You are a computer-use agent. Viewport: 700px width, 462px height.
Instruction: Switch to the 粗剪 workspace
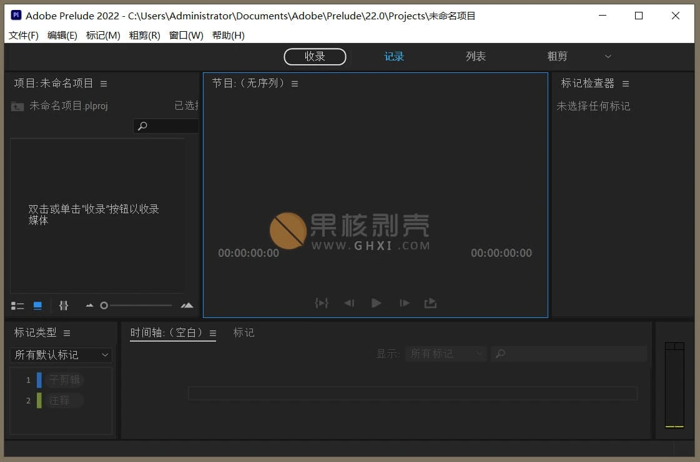pyautogui.click(x=557, y=57)
